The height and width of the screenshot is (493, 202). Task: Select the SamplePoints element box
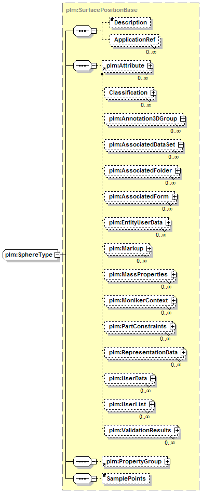pyautogui.click(x=126, y=478)
